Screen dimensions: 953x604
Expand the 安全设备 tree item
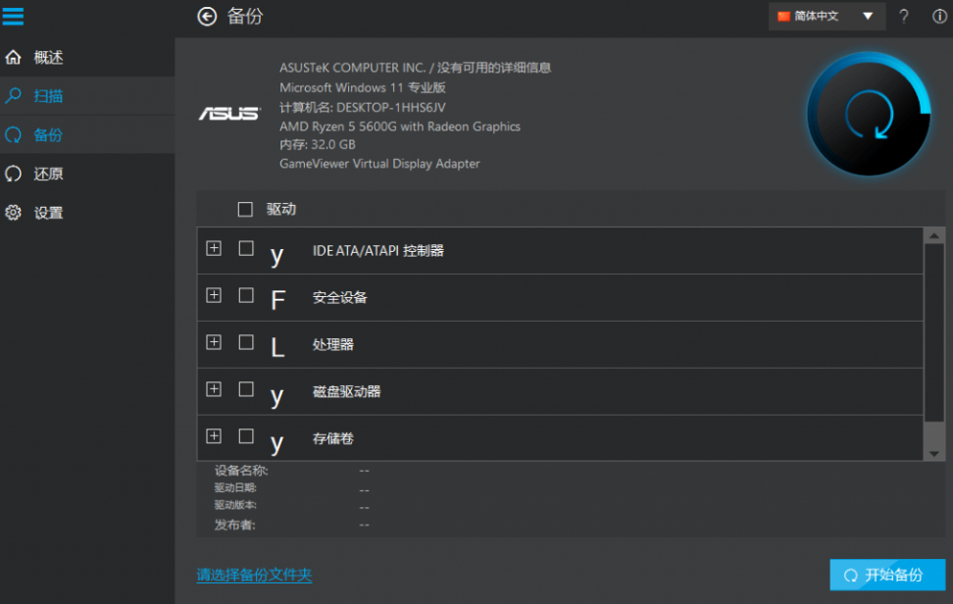click(x=214, y=295)
